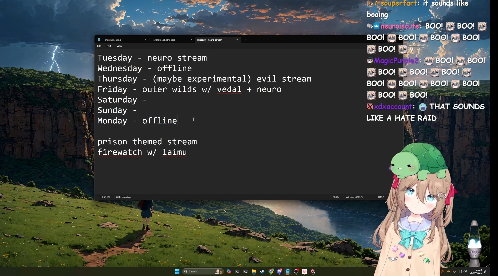
Task: Open the Edit menu
Action: point(109,46)
